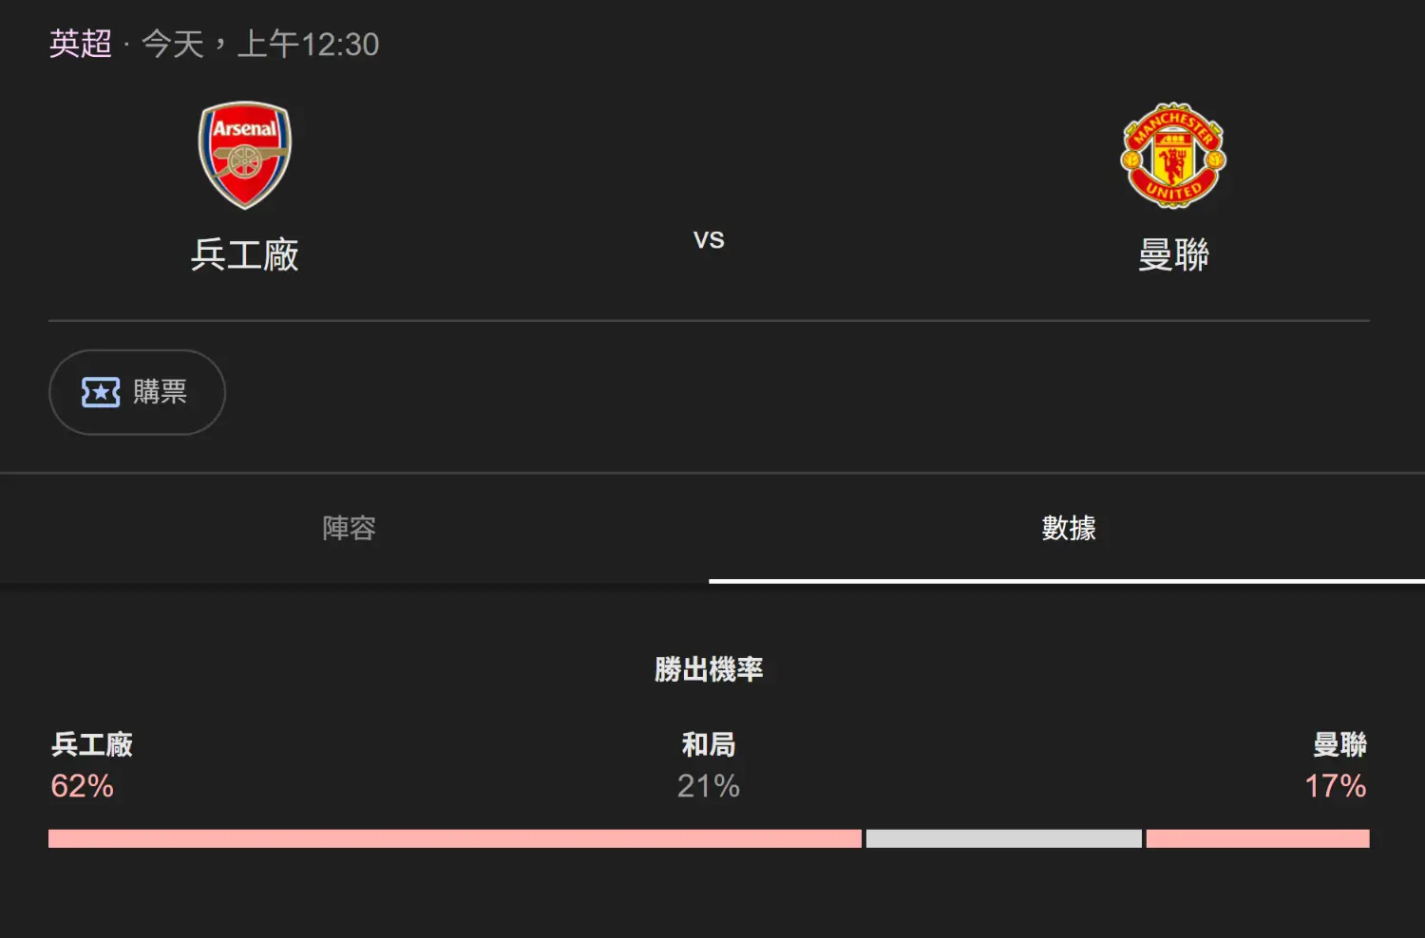The height and width of the screenshot is (938, 1425).
Task: Open the 英超 league link
Action: [x=81, y=44]
